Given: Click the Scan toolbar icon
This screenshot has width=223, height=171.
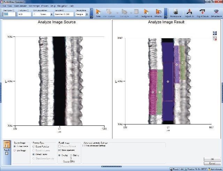Looking at the screenshot, I should point(99,13).
